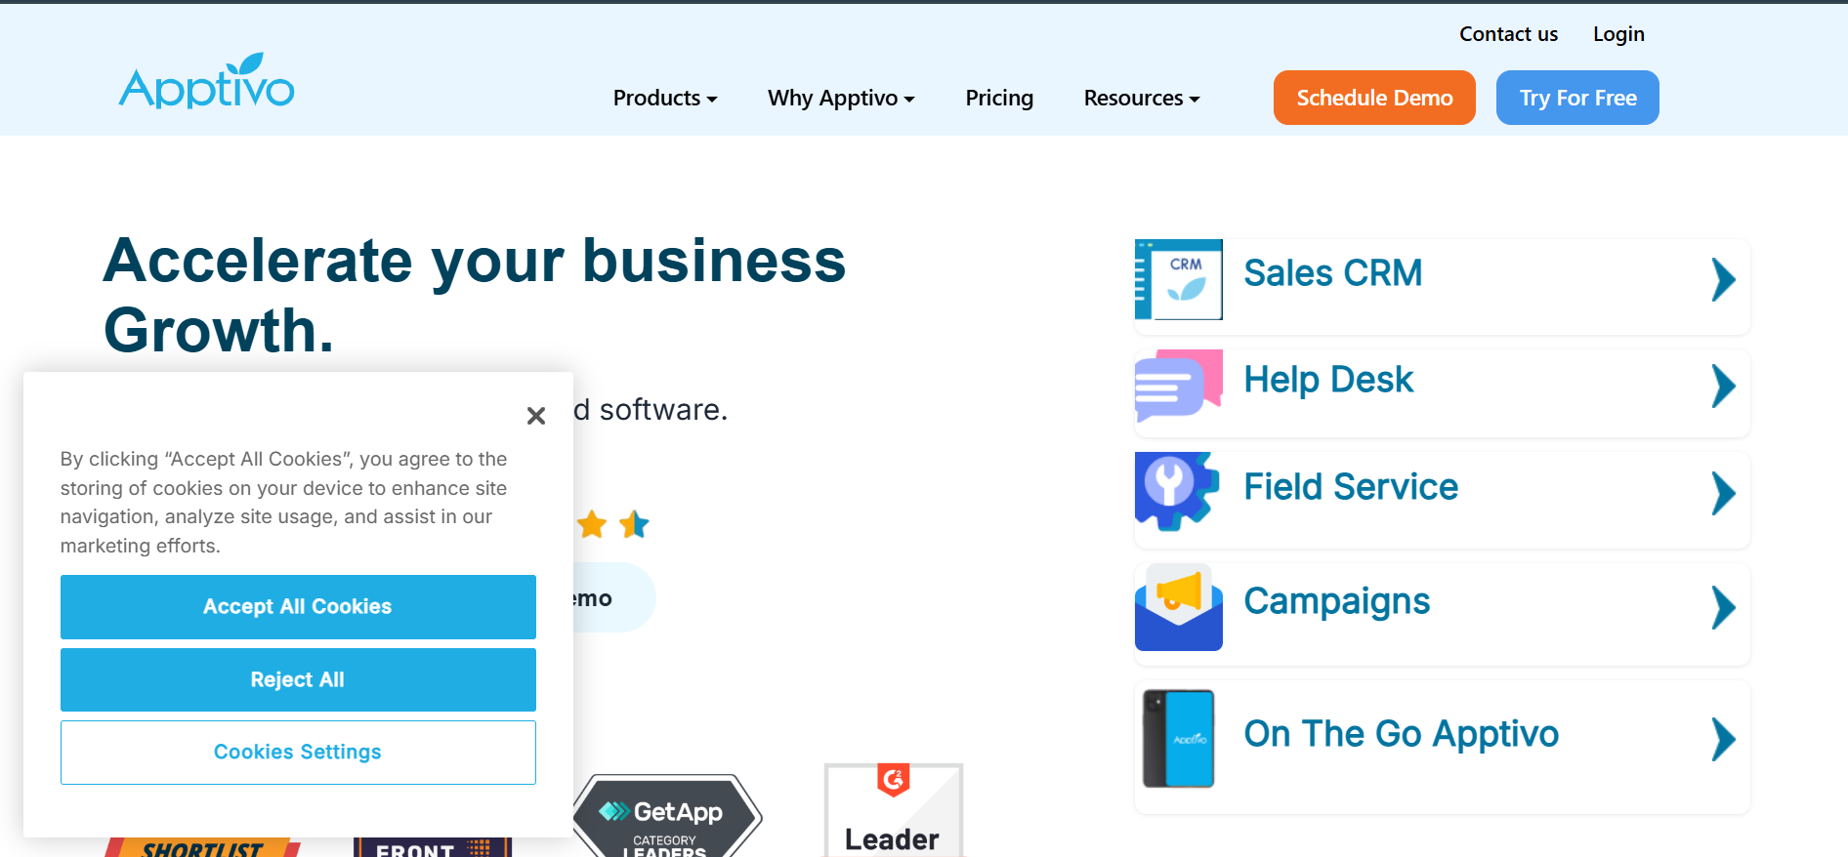Viewport: 1848px width, 857px height.
Task: Open the On The Go Apptivo link
Action: [x=1402, y=734]
